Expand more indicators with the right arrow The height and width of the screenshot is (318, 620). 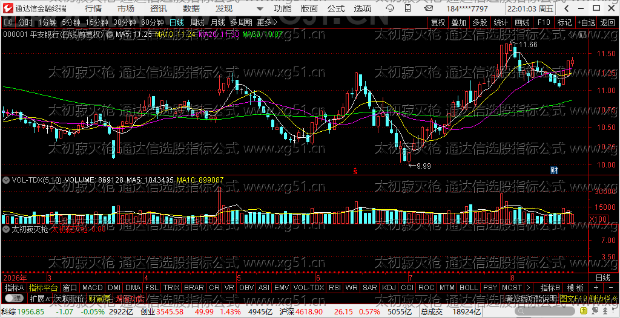tap(528, 288)
